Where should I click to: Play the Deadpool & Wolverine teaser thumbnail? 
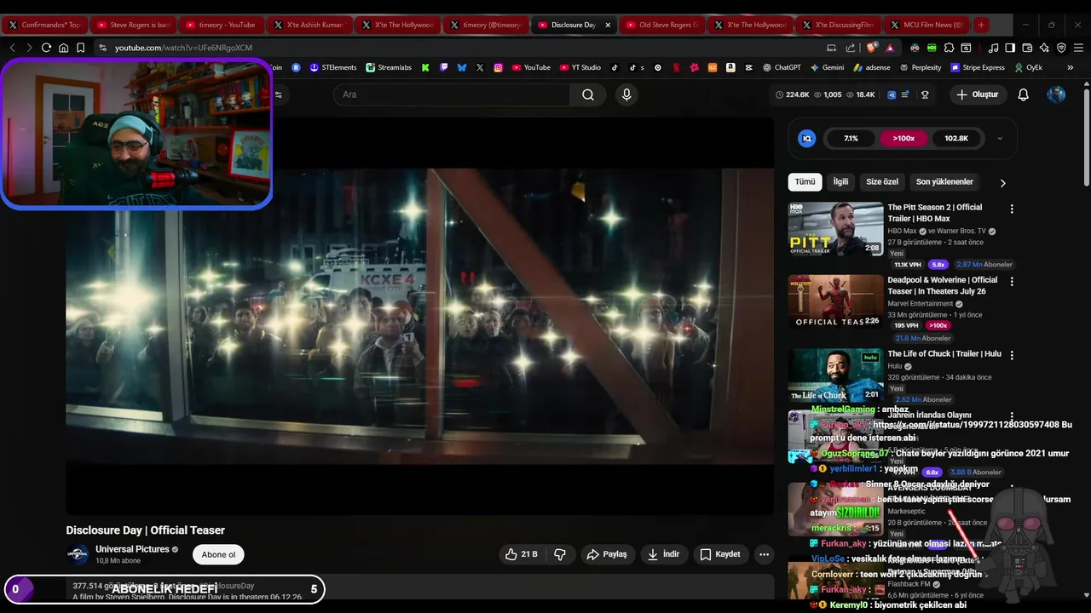[835, 301]
